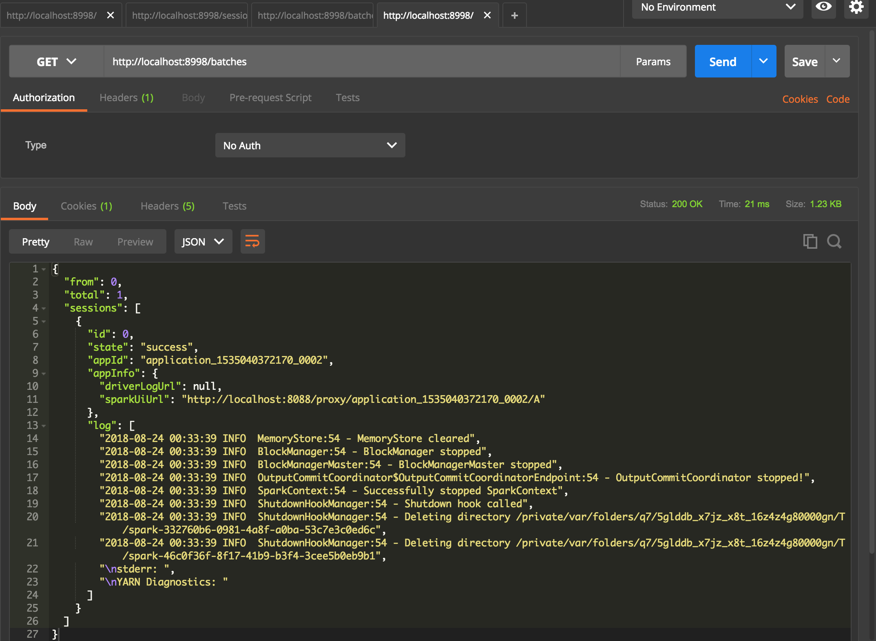Collapse the sessions array at line 4
Screen dimensions: 876x641
tap(44, 308)
